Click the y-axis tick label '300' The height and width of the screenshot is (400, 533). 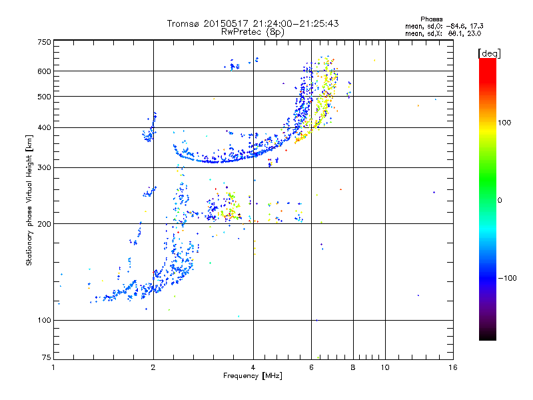coord(44,168)
